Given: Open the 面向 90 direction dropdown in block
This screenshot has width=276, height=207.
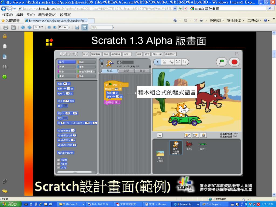Looking at the screenshot, I should pyautogui.click(x=68, y=101).
